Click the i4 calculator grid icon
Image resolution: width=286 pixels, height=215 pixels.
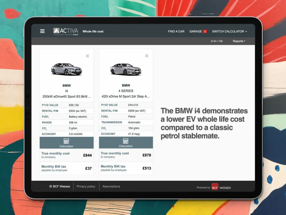66,141
